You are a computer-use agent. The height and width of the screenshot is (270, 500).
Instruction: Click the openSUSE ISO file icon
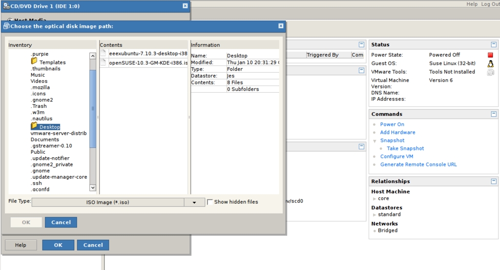coord(104,62)
